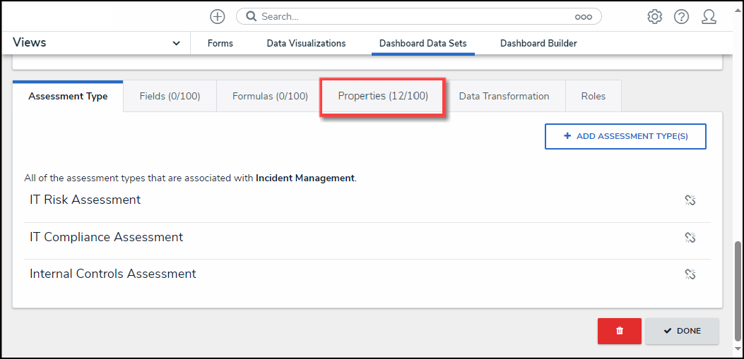744x359 pixels.
Task: Click the magnifier icon in the search bar
Action: (x=250, y=16)
